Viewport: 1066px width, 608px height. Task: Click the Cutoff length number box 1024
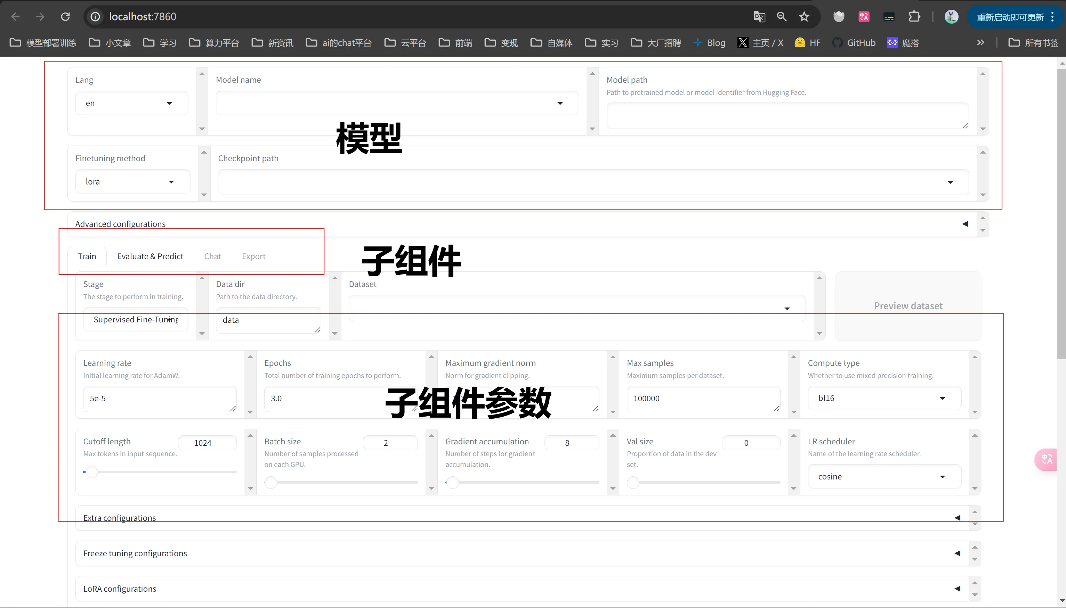pos(207,443)
